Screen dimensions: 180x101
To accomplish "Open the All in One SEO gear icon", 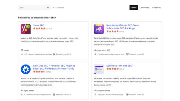I will pyautogui.click(x=26, y=69).
